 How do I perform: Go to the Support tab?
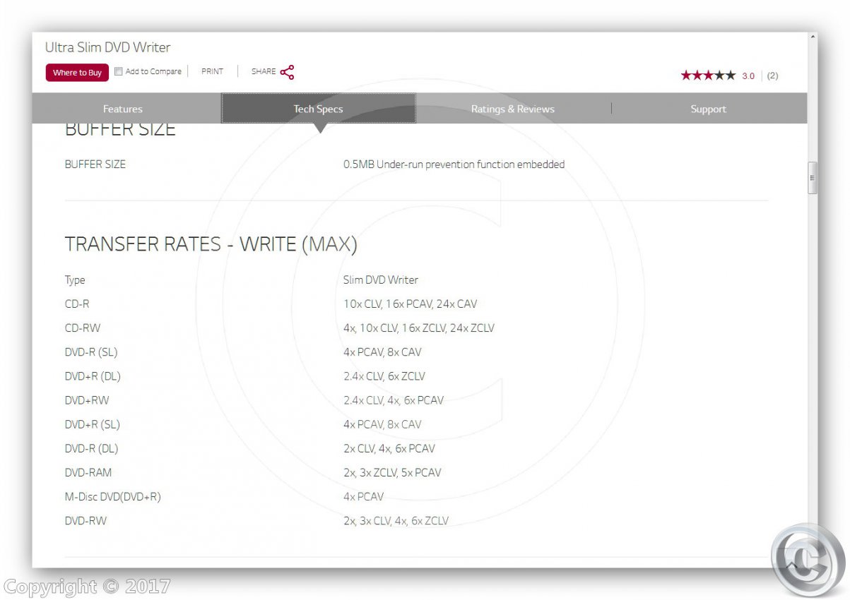tap(708, 109)
